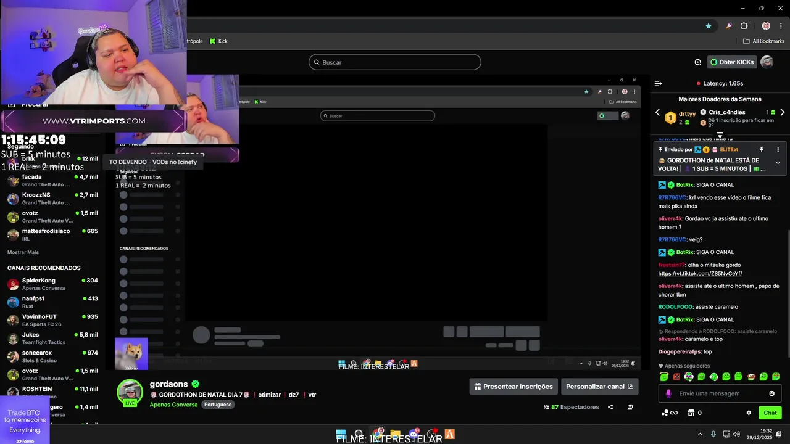The width and height of the screenshot is (790, 444).
Task: Insert the angel halo emote
Action: pos(663,376)
